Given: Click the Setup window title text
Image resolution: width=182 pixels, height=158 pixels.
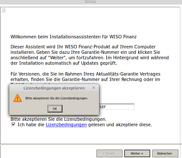Looking at the screenshot, I should coord(90,2).
